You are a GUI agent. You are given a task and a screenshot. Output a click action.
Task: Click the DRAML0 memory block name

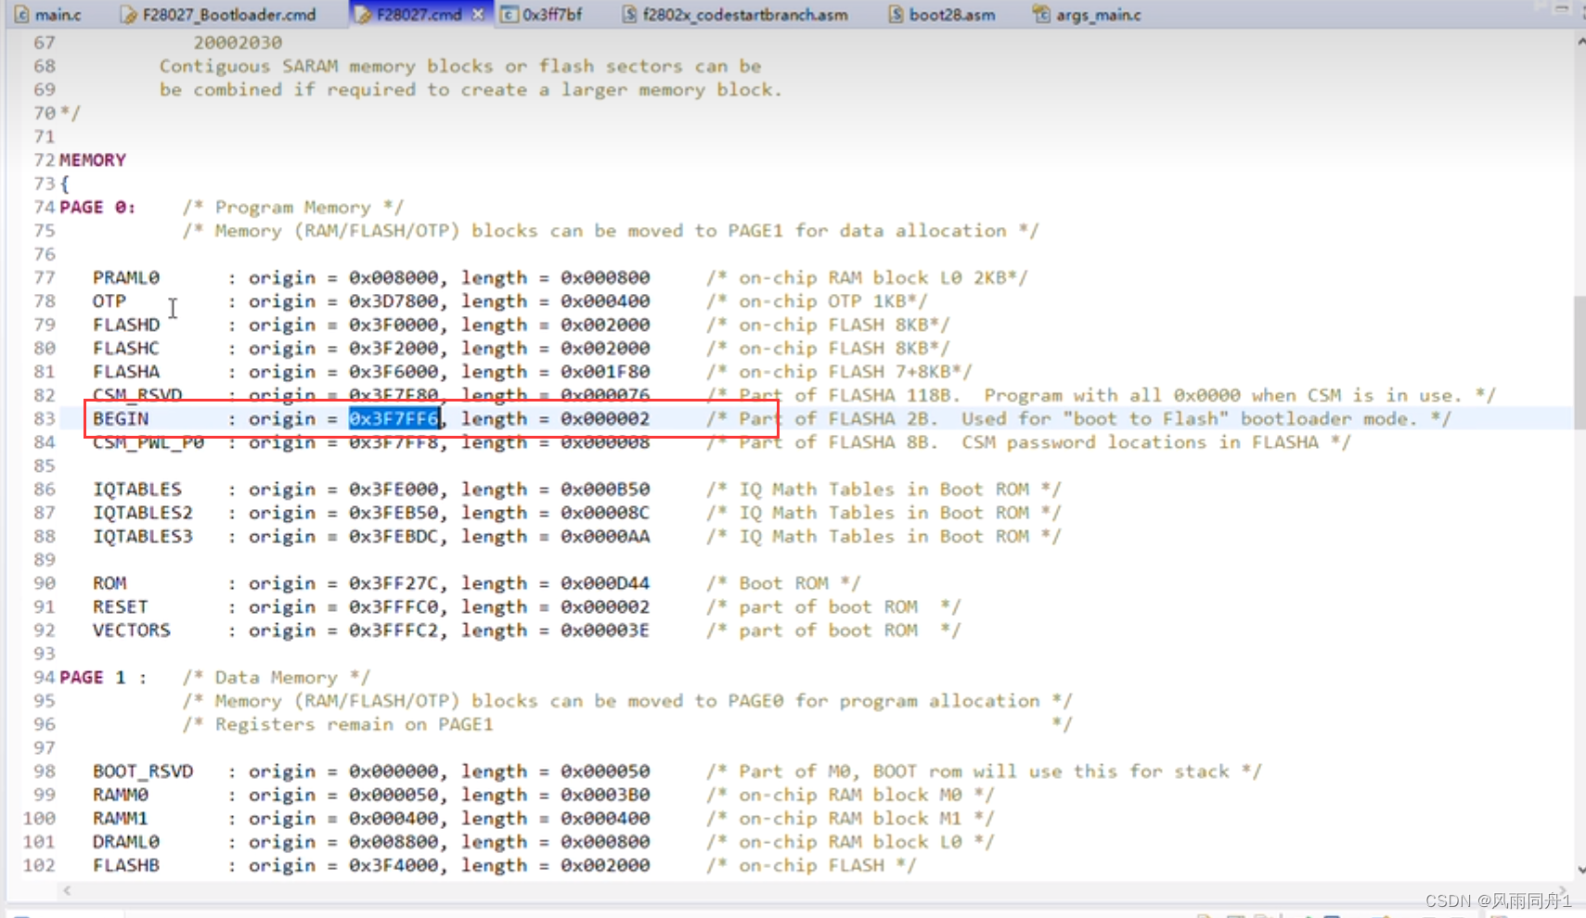(126, 841)
